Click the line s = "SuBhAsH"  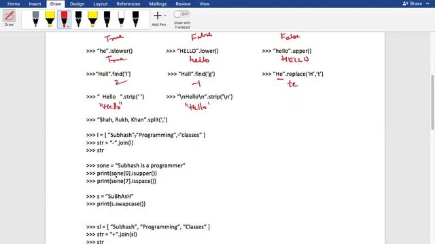110,196
